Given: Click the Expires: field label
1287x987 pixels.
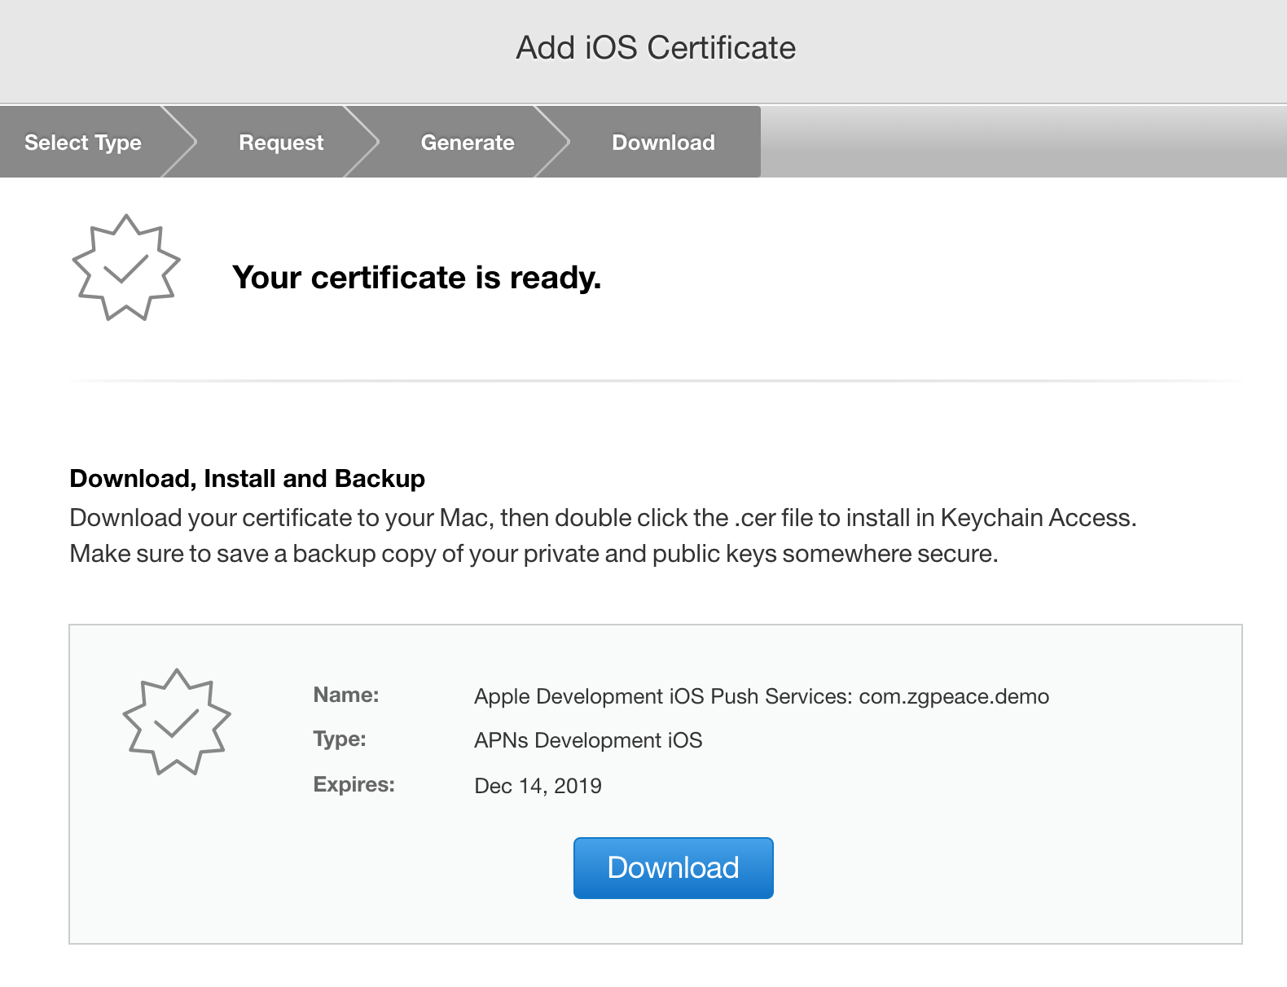Looking at the screenshot, I should pos(354,784).
